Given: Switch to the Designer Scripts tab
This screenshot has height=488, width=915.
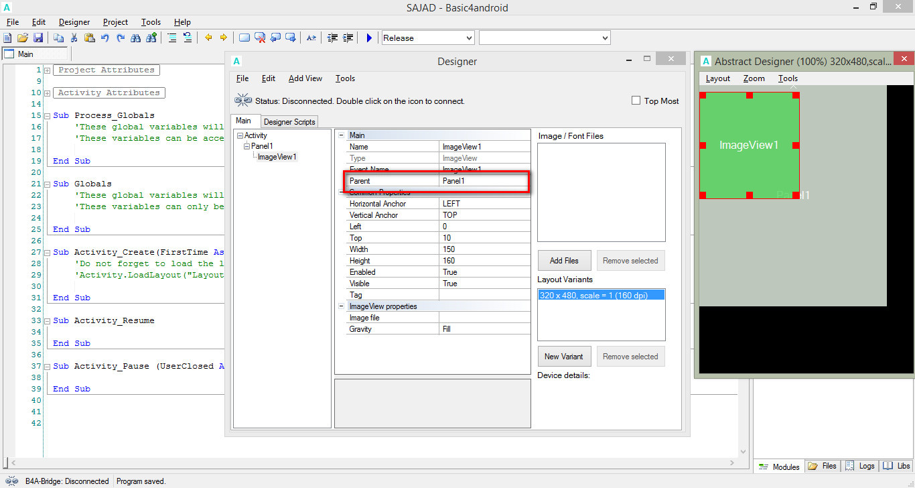Looking at the screenshot, I should [x=289, y=122].
